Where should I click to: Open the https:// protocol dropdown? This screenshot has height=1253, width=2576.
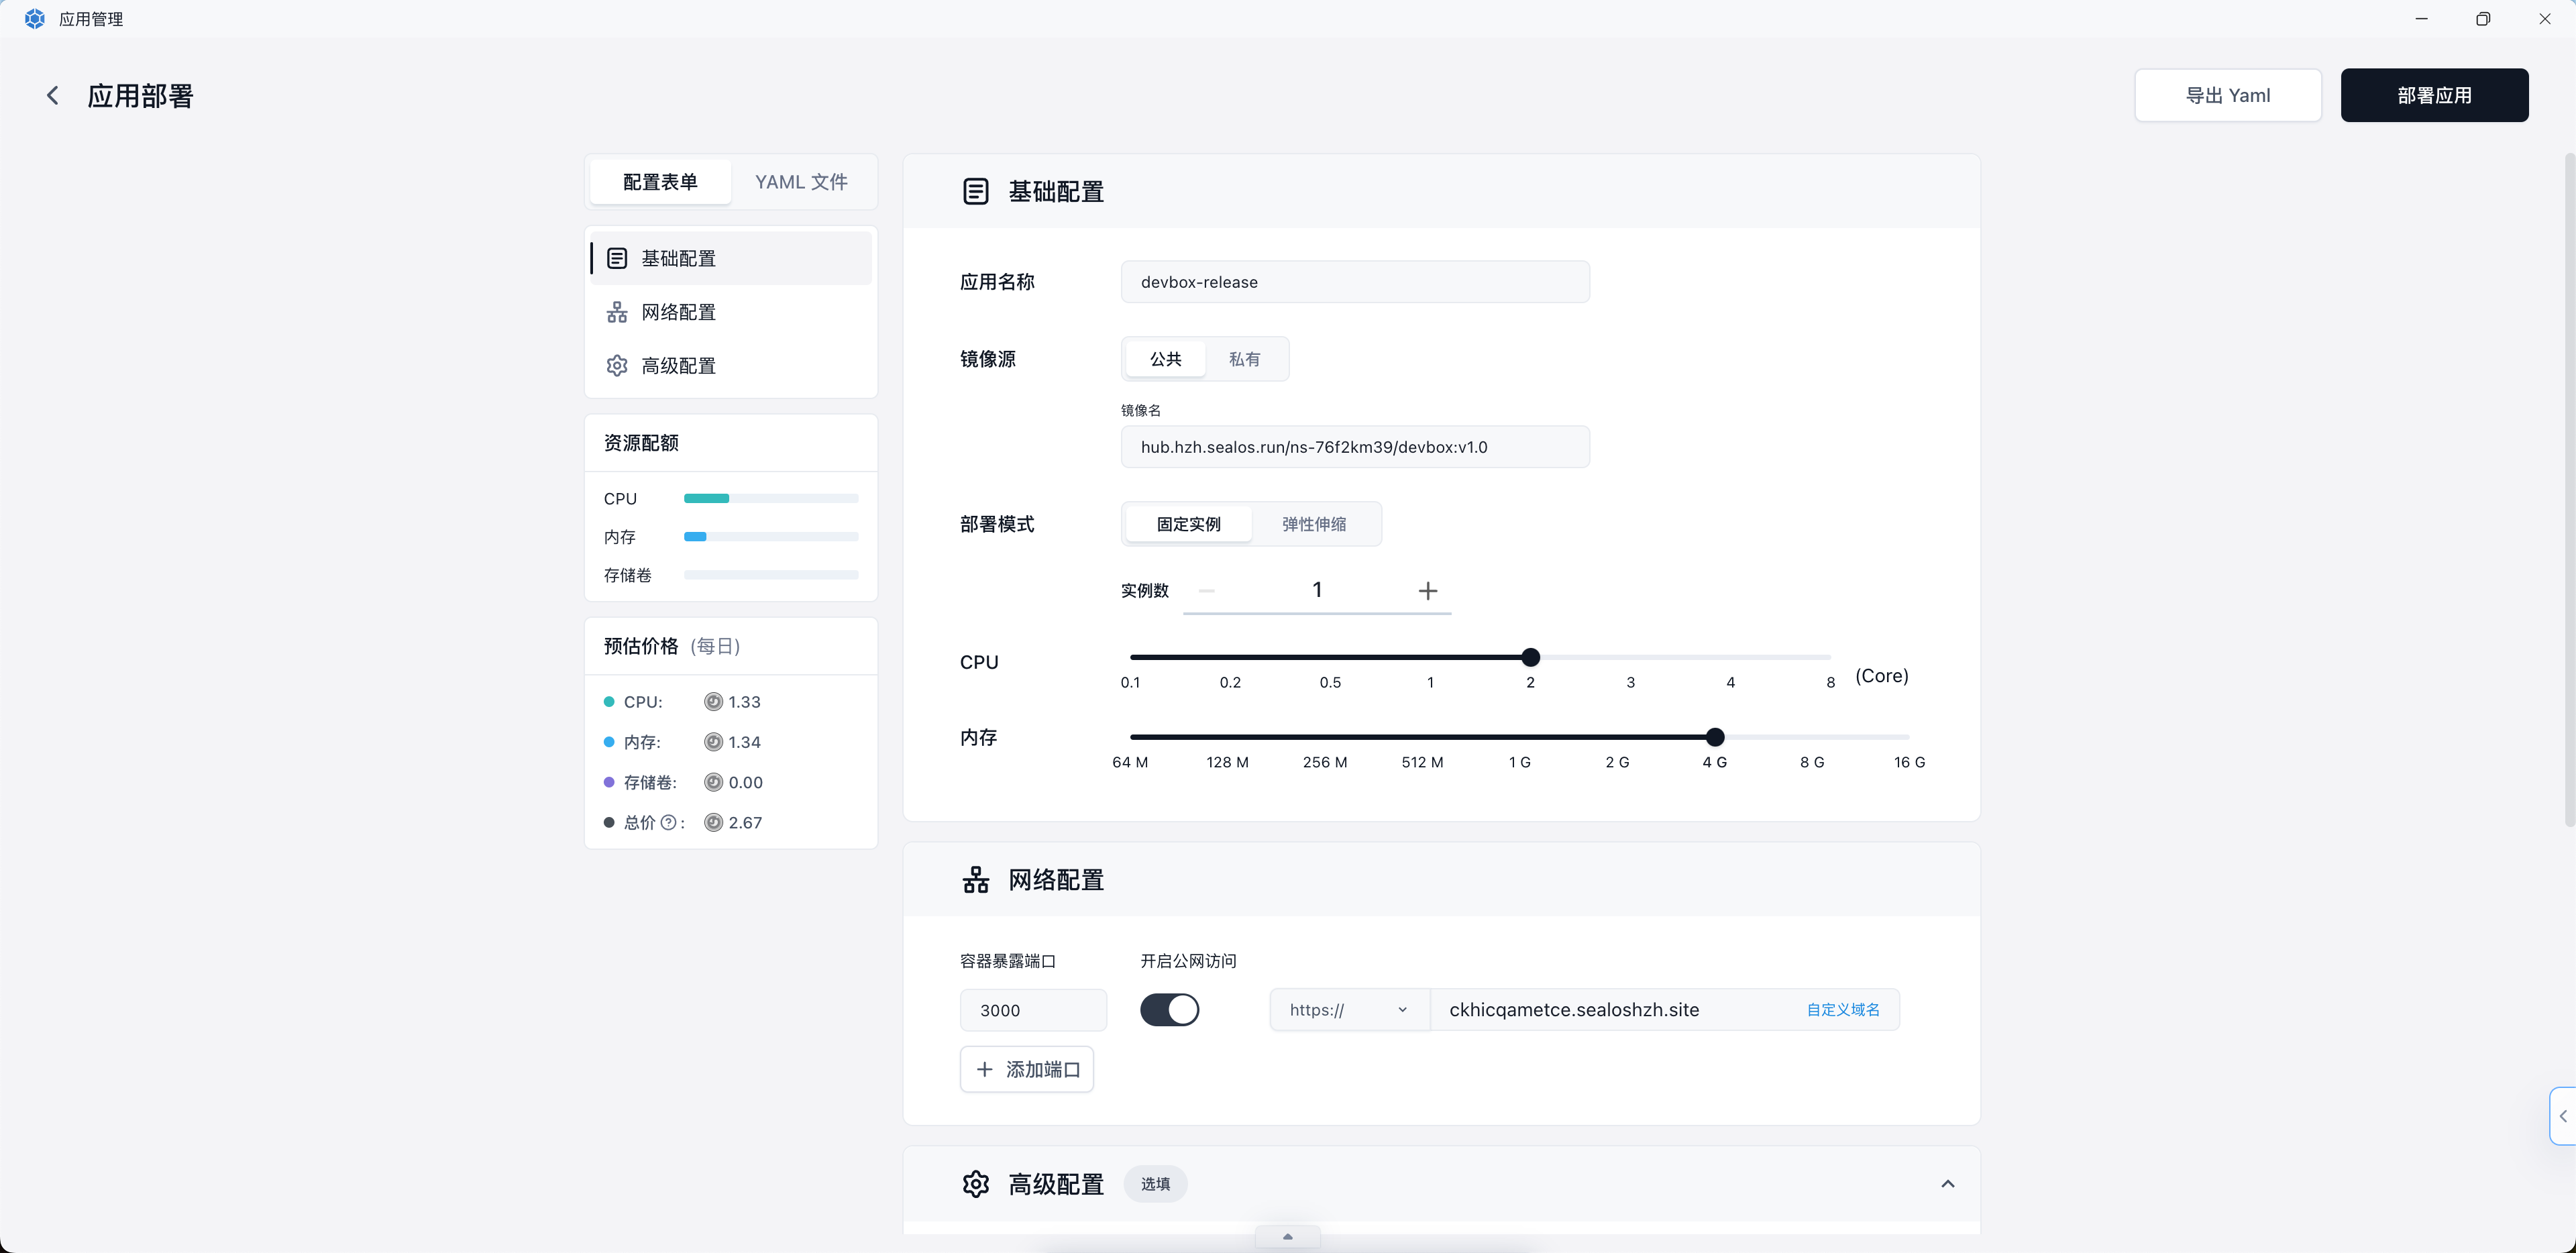click(1349, 1010)
